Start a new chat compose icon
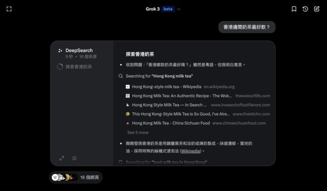The image size is (327, 191). [317, 9]
